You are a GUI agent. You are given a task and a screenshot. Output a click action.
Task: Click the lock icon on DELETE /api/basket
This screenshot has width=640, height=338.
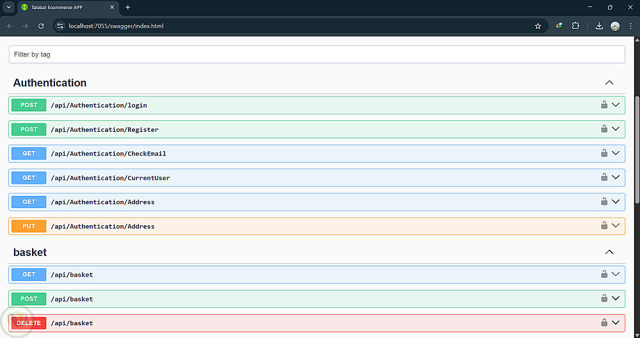604,322
